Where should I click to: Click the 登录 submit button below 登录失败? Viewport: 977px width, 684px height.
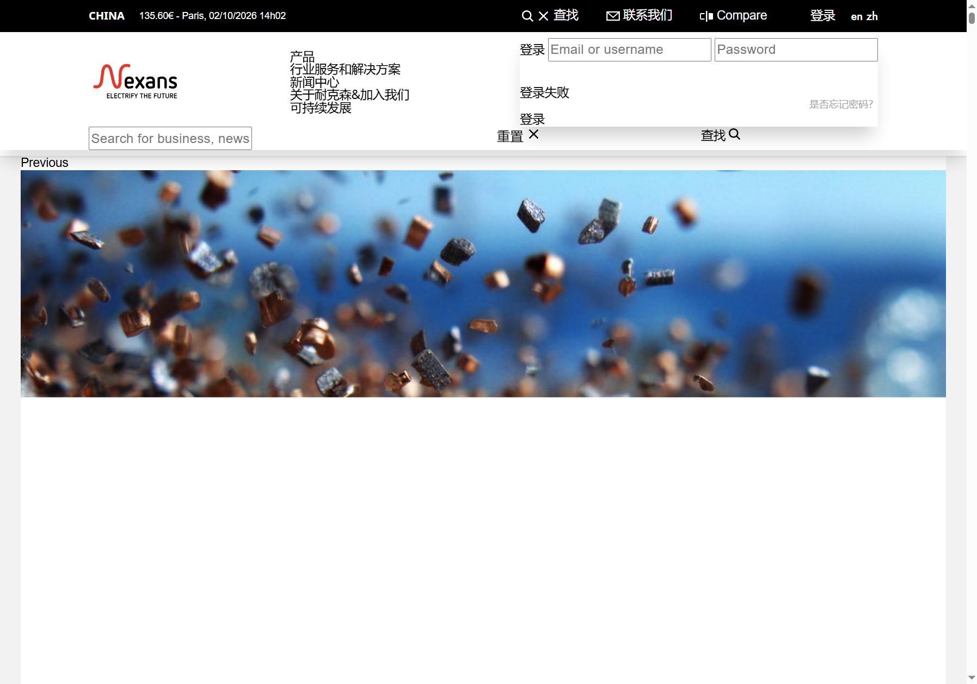point(532,119)
